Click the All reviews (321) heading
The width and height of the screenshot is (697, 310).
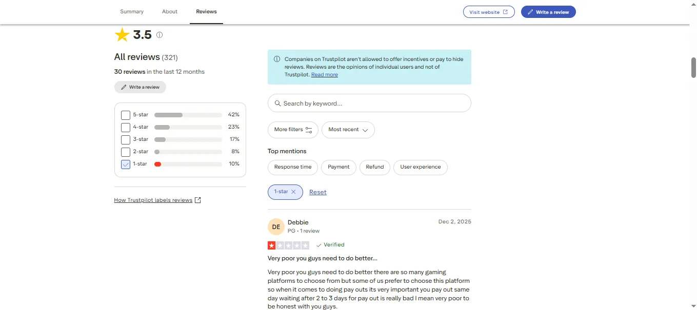pos(146,57)
